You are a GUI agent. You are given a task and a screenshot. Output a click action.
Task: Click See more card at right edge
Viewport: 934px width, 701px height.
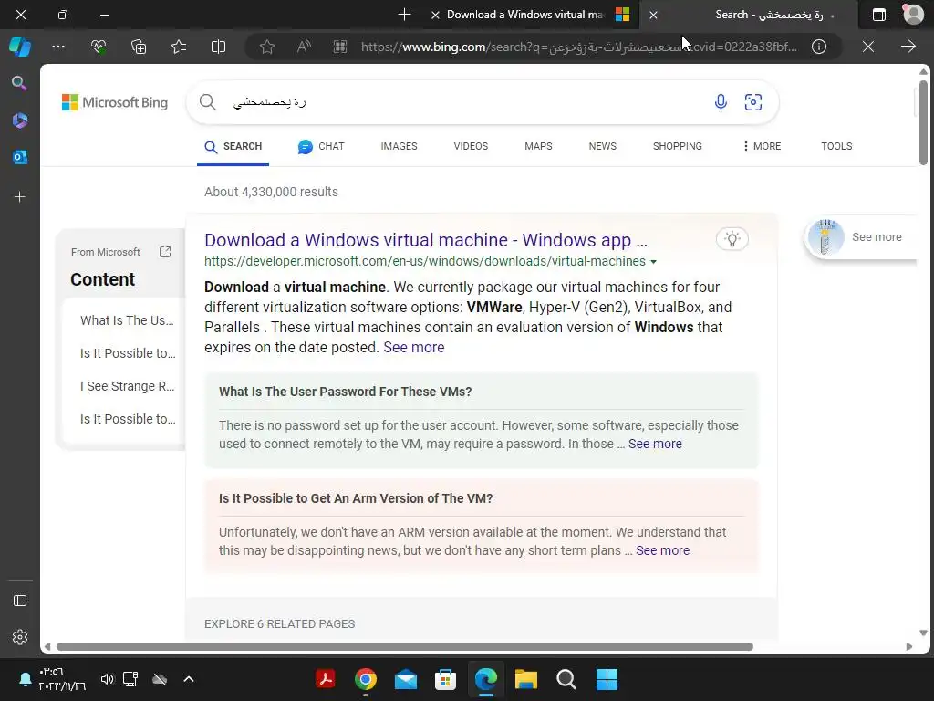point(861,237)
